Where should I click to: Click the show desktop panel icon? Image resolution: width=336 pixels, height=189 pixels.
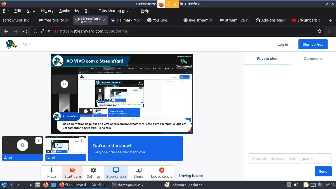point(54,185)
